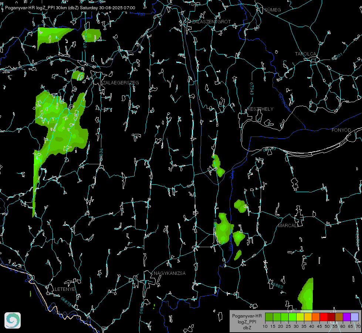Select the purple 60–65 dBZ legend swatch
The image size is (362, 333).
[347, 317]
